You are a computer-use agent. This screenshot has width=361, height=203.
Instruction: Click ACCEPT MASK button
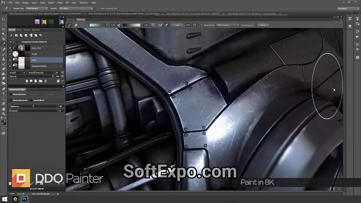click(x=36, y=189)
